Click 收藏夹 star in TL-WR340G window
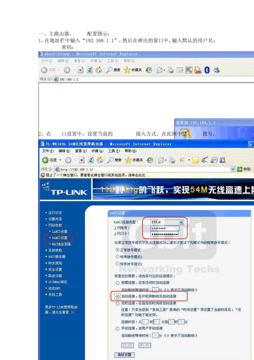This screenshot has height=360, width=254. click(x=128, y=160)
